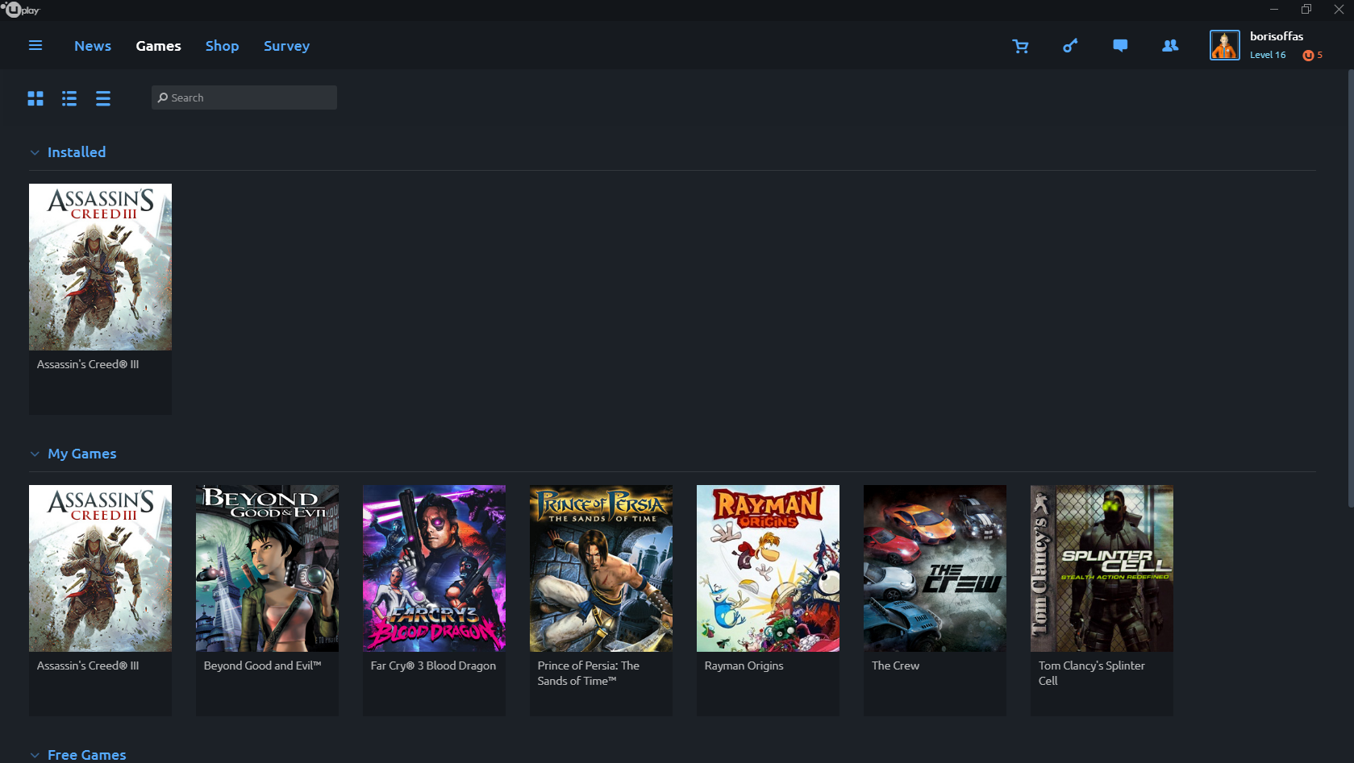Screen dimensions: 1354x763
Task: Open the hamburger main menu
Action: pos(35,46)
